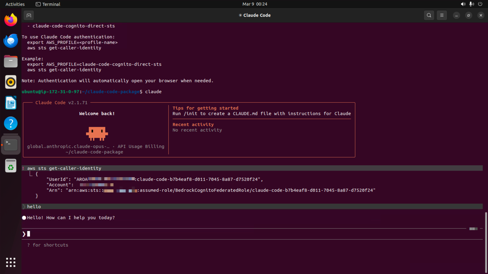Click the terminal search icon
488x274 pixels.
[429, 15]
